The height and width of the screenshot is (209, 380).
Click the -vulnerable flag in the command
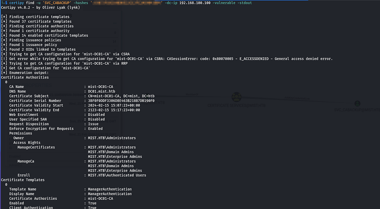(x=224, y=3)
